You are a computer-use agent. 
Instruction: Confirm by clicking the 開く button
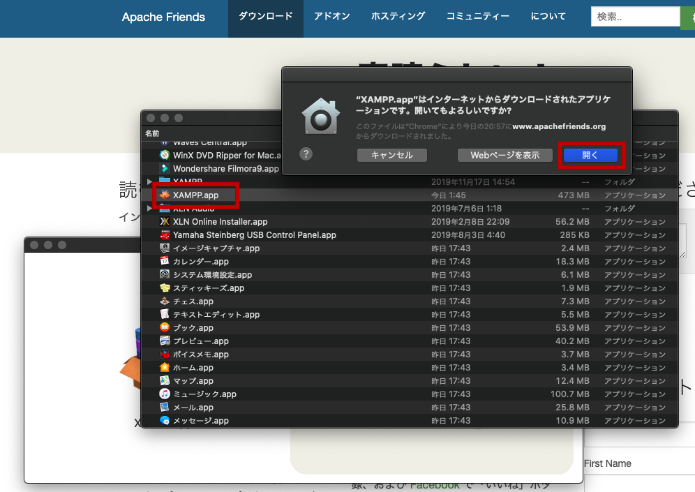590,155
